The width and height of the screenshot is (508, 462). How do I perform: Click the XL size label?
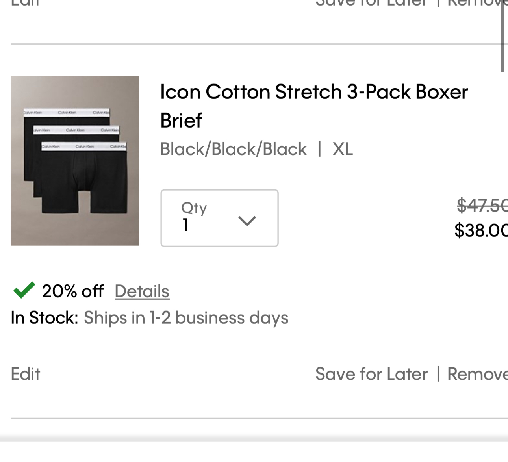point(343,149)
